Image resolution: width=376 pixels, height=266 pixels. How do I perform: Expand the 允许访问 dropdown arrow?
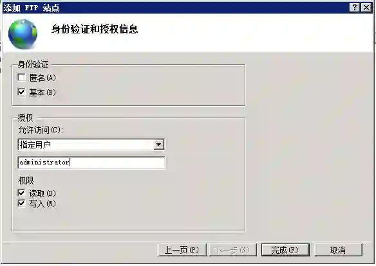click(x=158, y=145)
